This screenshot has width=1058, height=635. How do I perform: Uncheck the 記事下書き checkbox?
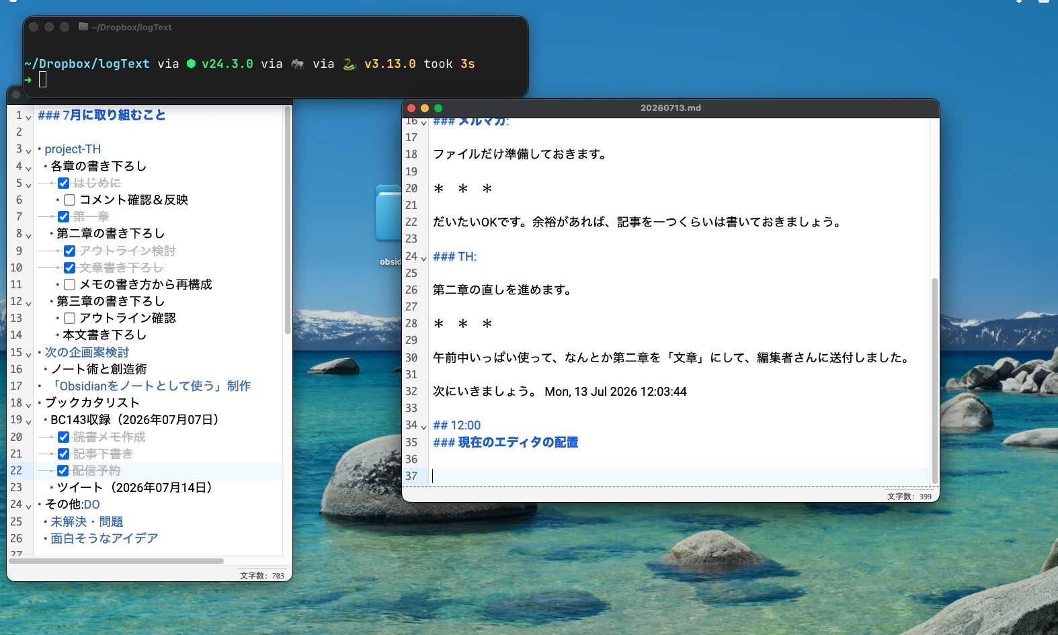click(x=64, y=454)
